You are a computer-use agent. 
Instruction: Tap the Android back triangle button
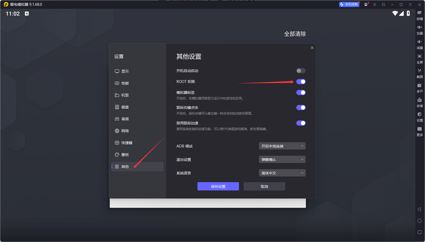[419, 209]
